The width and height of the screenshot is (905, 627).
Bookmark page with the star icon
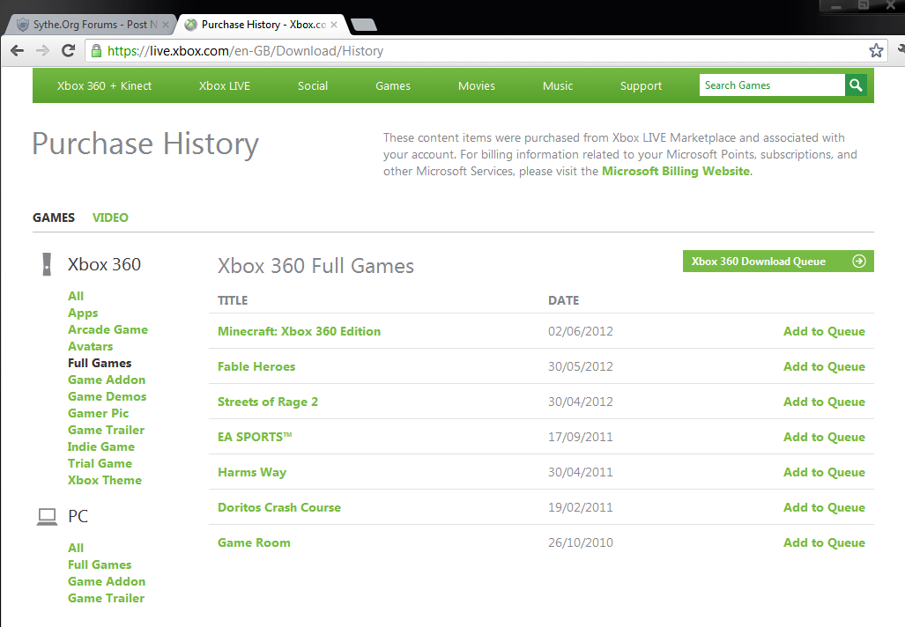pyautogui.click(x=876, y=51)
